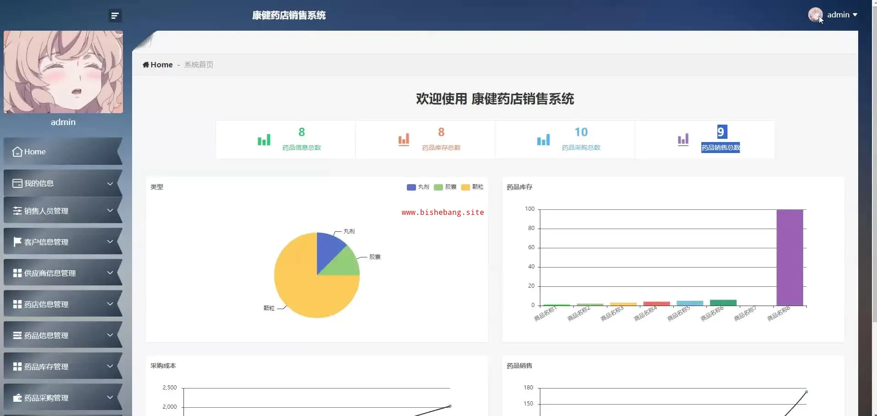Click the 采购成本 chart title
The image size is (877, 416).
[x=163, y=366]
